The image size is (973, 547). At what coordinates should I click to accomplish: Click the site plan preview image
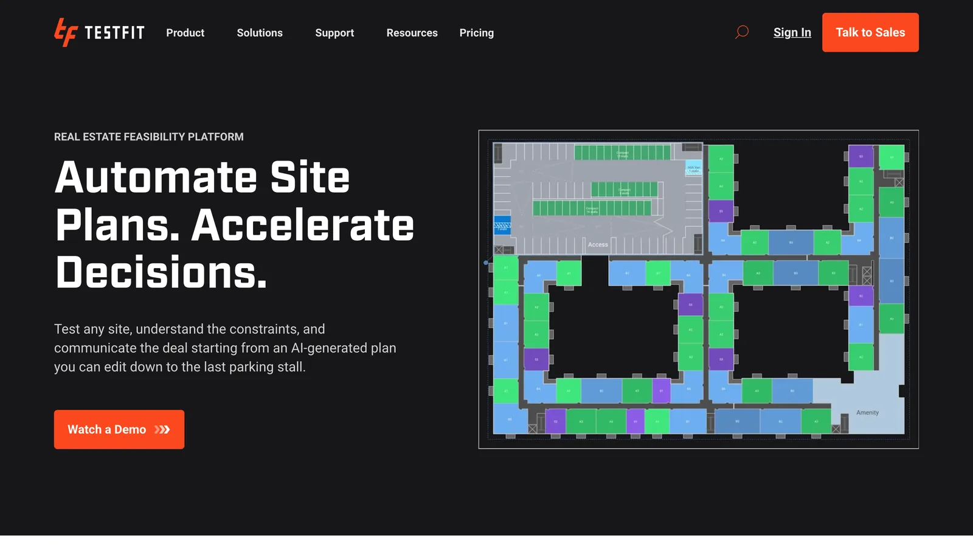pos(699,289)
